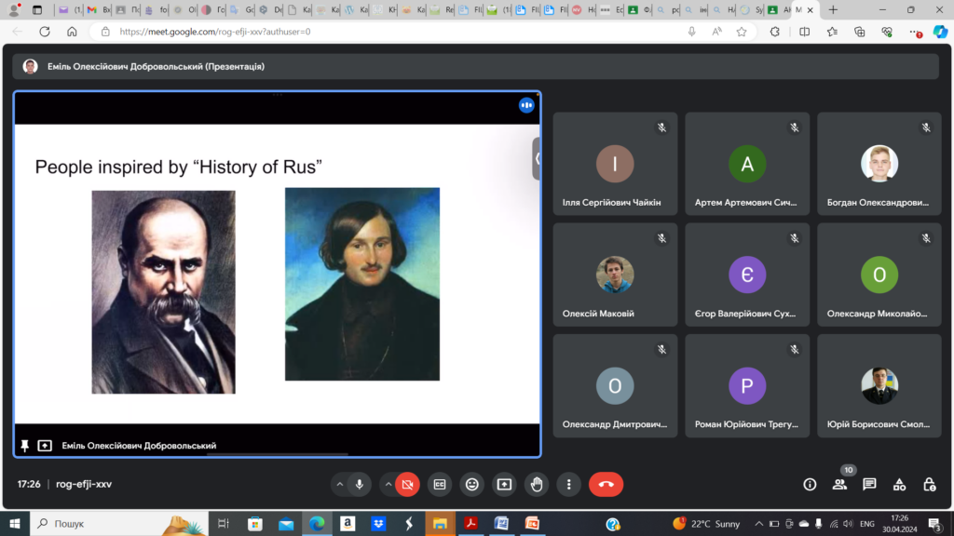This screenshot has width=954, height=536.
Task: Turn the camera on
Action: [x=407, y=484]
